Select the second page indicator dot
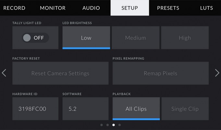 click(107, 125)
